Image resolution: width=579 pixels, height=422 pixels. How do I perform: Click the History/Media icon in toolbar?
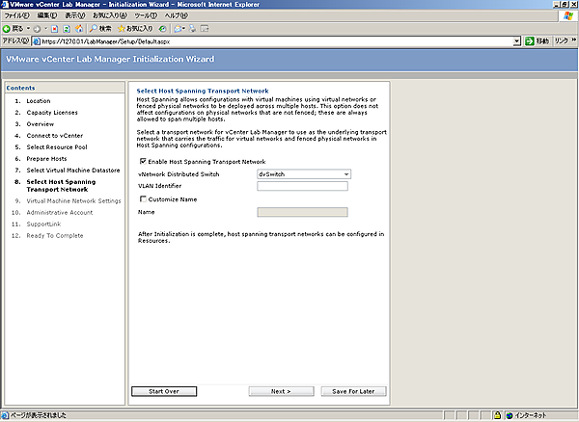pyautogui.click(x=163, y=29)
